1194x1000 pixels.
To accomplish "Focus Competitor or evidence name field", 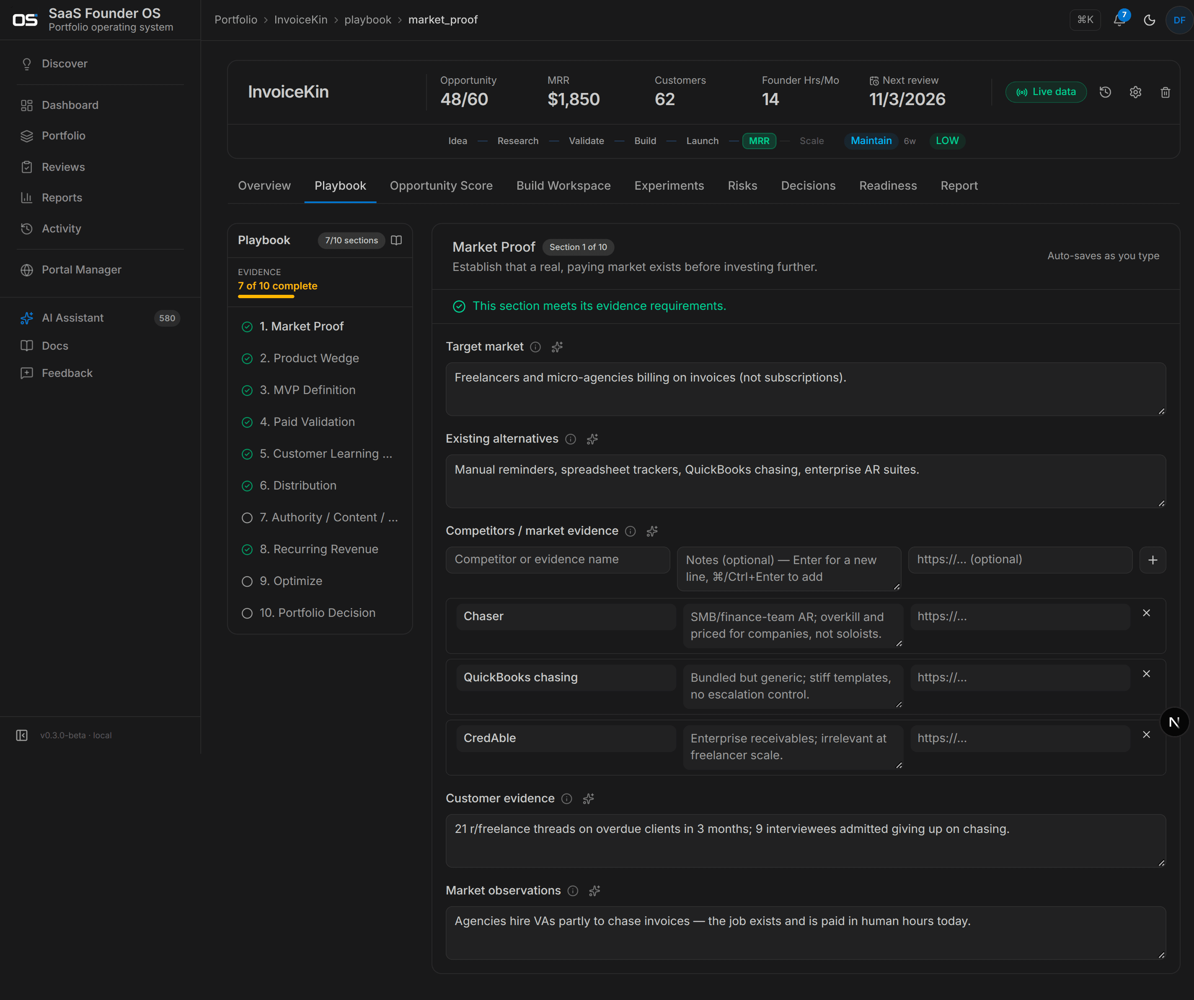I will (558, 559).
